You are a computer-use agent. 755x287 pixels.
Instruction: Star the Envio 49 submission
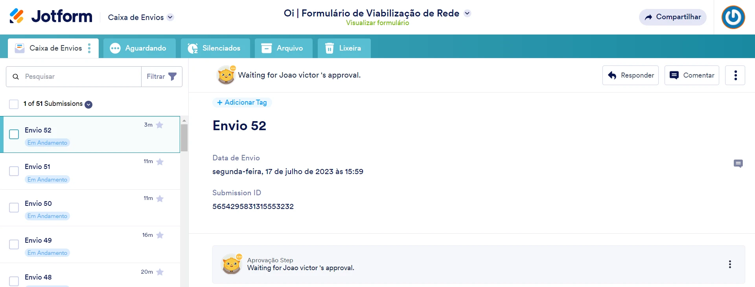coord(160,235)
